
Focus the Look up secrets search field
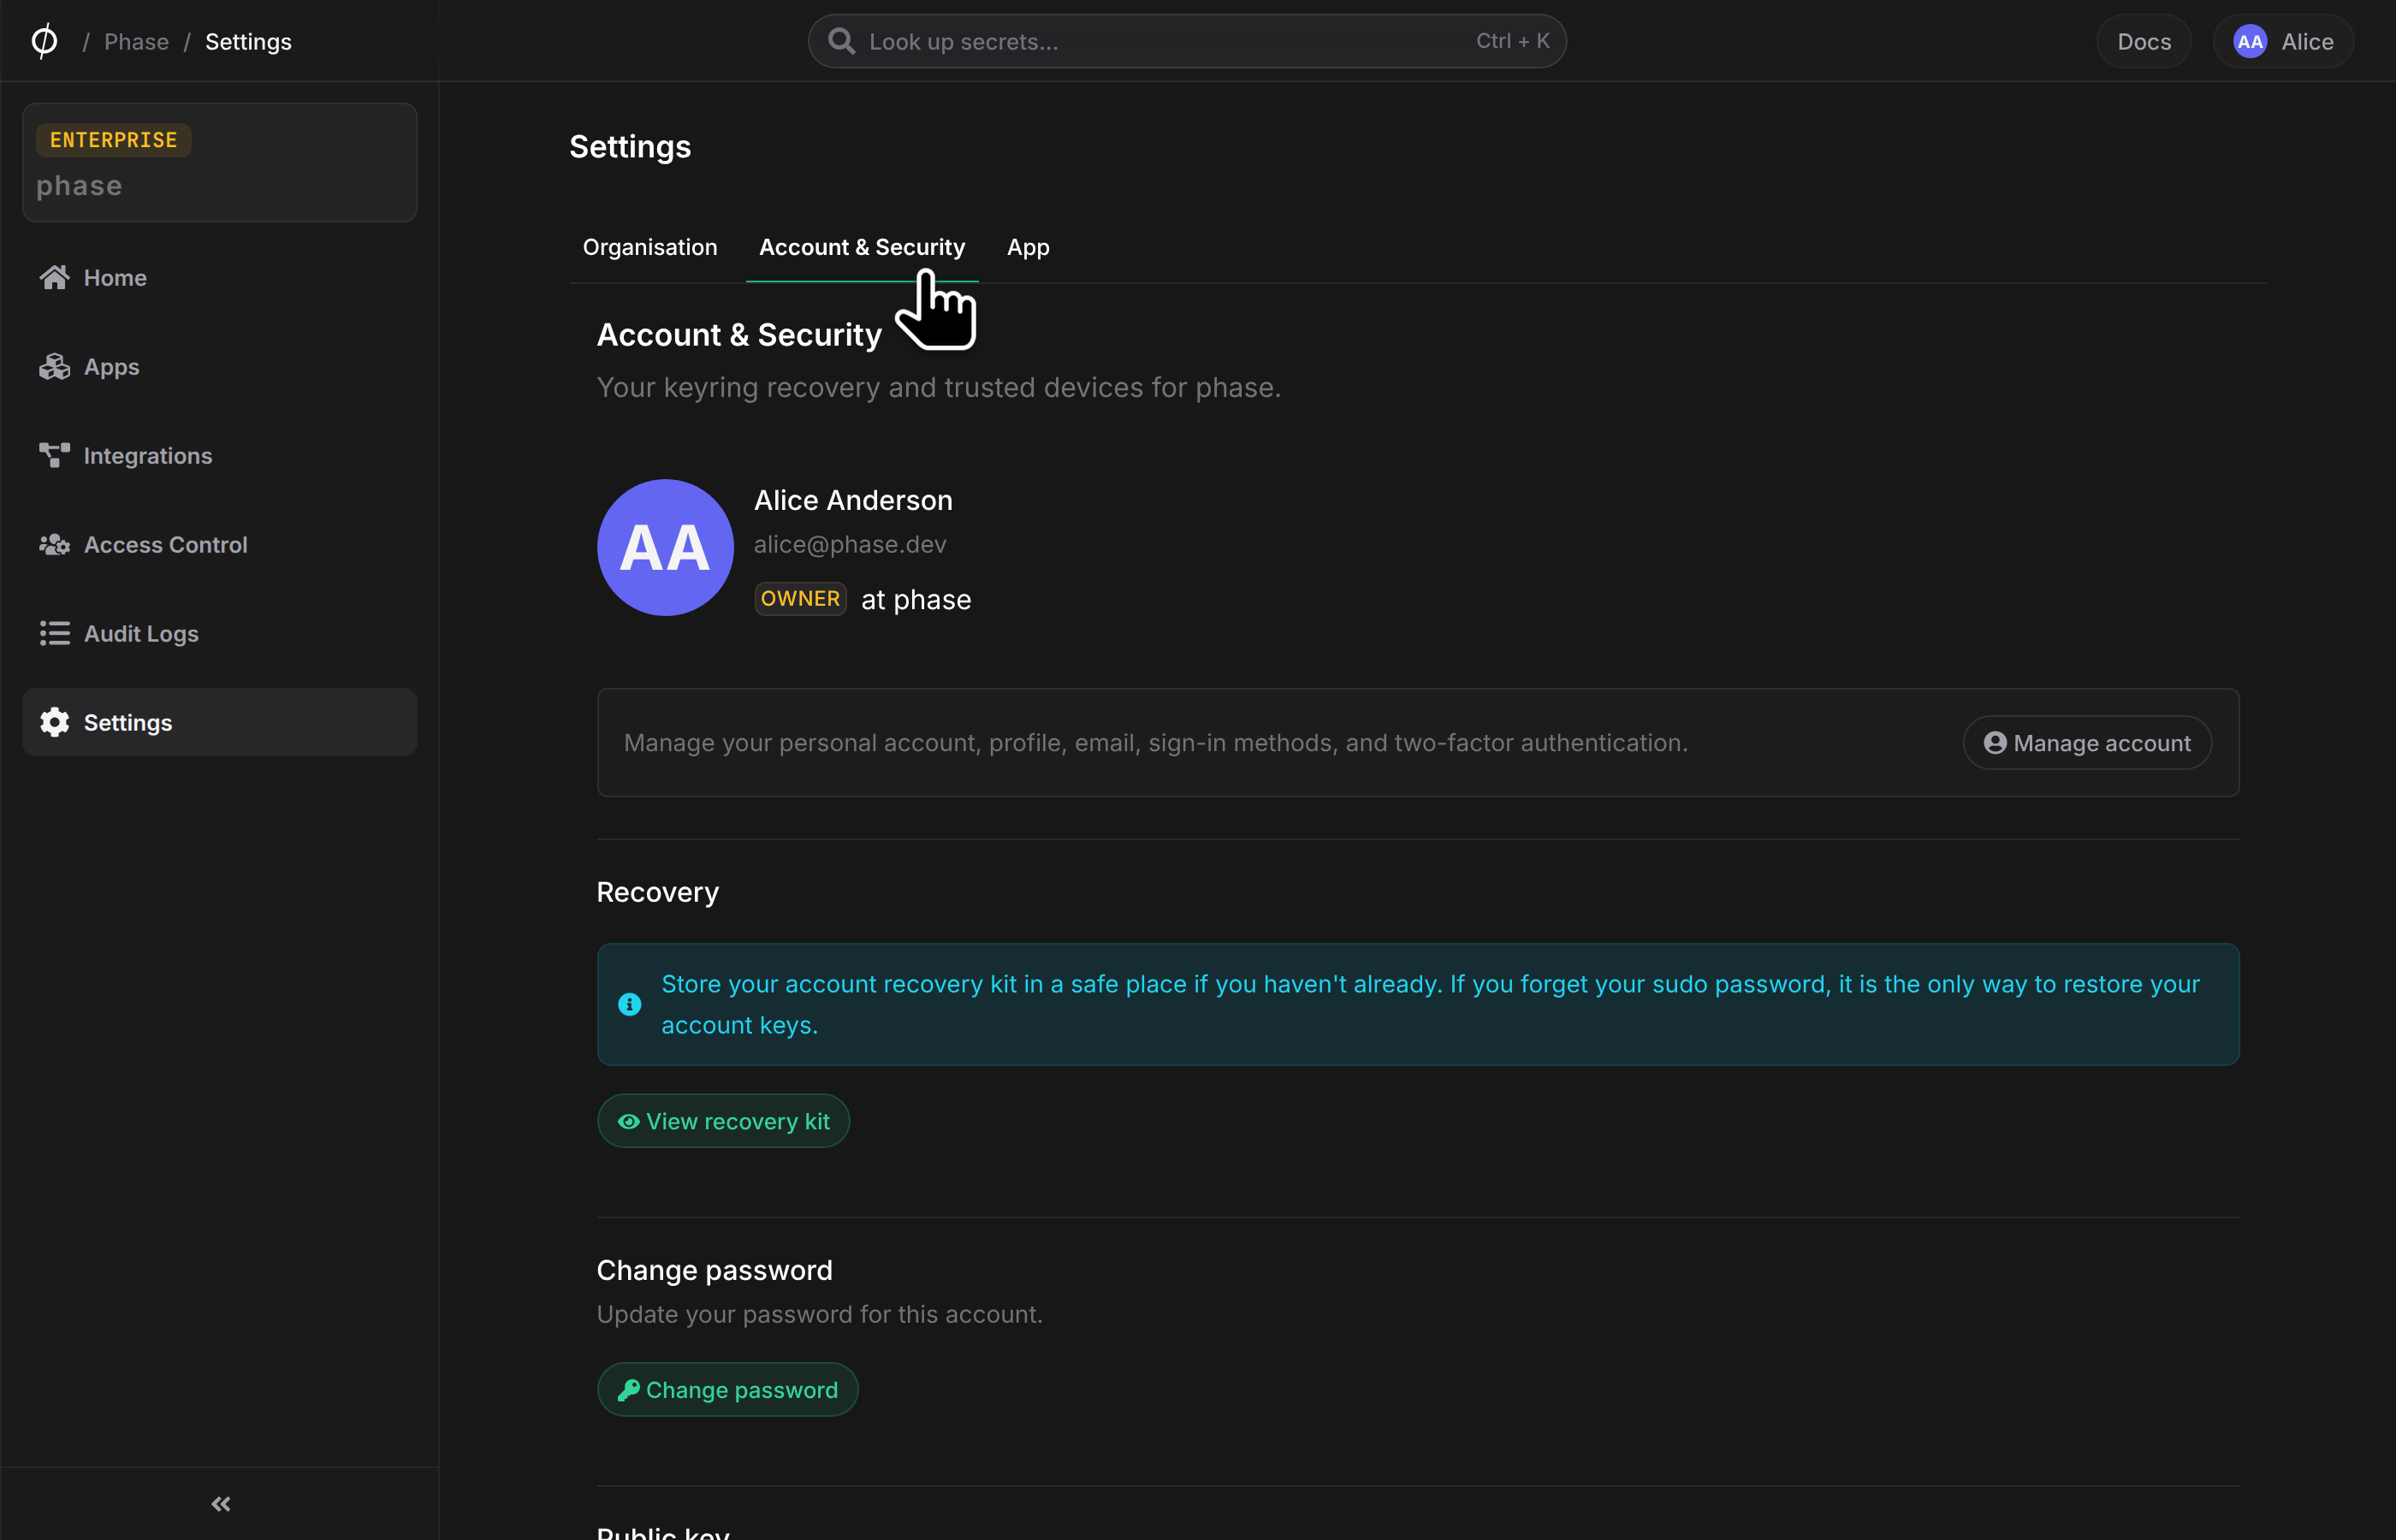point(1187,41)
